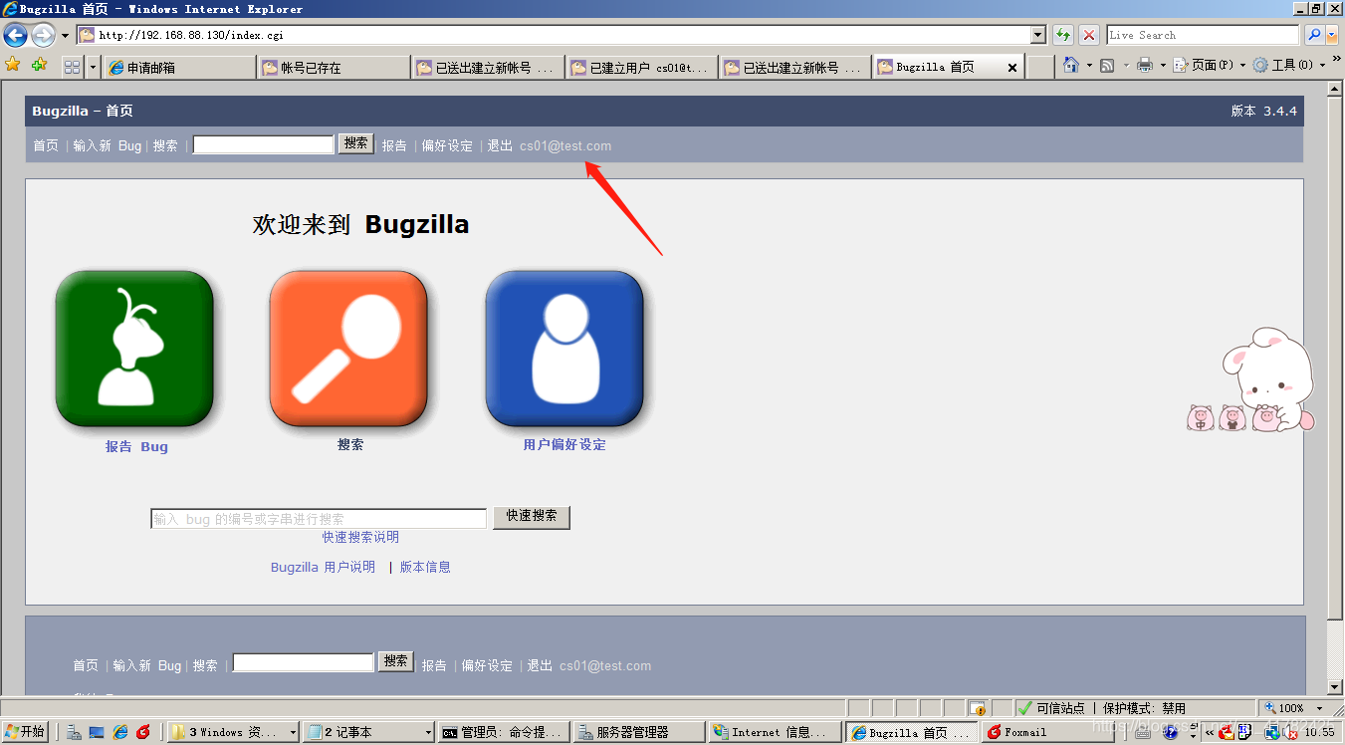The image size is (1345, 745).
Task: Click the RSS feeds icon in the toolbar
Action: click(1106, 65)
